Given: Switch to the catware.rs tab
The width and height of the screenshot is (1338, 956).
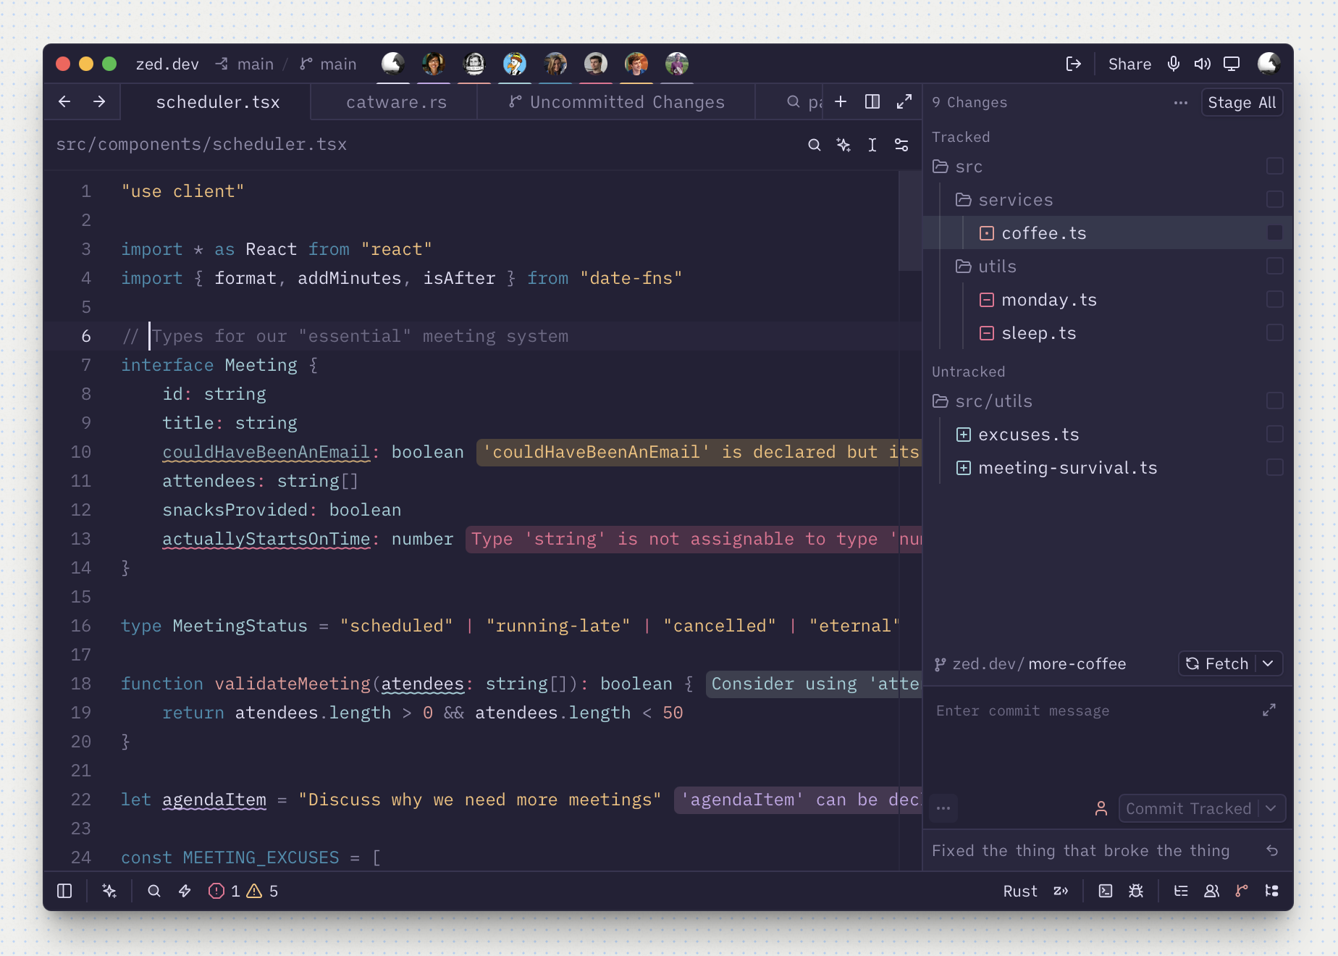Looking at the screenshot, I should (396, 102).
